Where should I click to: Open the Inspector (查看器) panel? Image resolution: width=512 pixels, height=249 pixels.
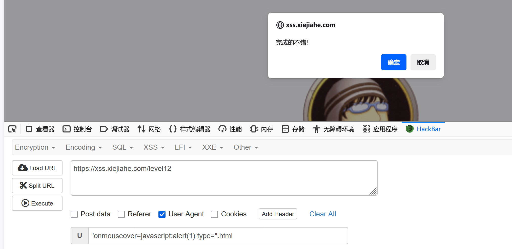pyautogui.click(x=40, y=129)
